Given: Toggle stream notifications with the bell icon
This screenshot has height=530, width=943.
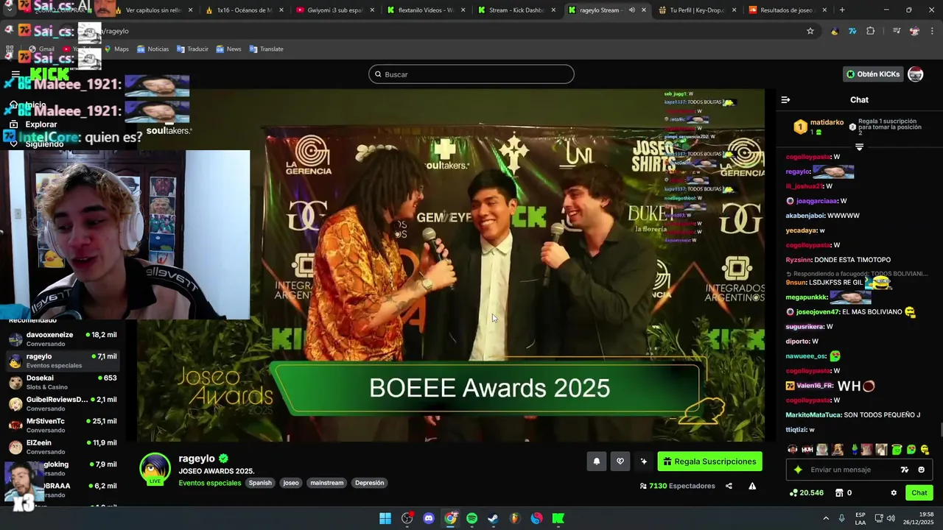Looking at the screenshot, I should tap(597, 462).
